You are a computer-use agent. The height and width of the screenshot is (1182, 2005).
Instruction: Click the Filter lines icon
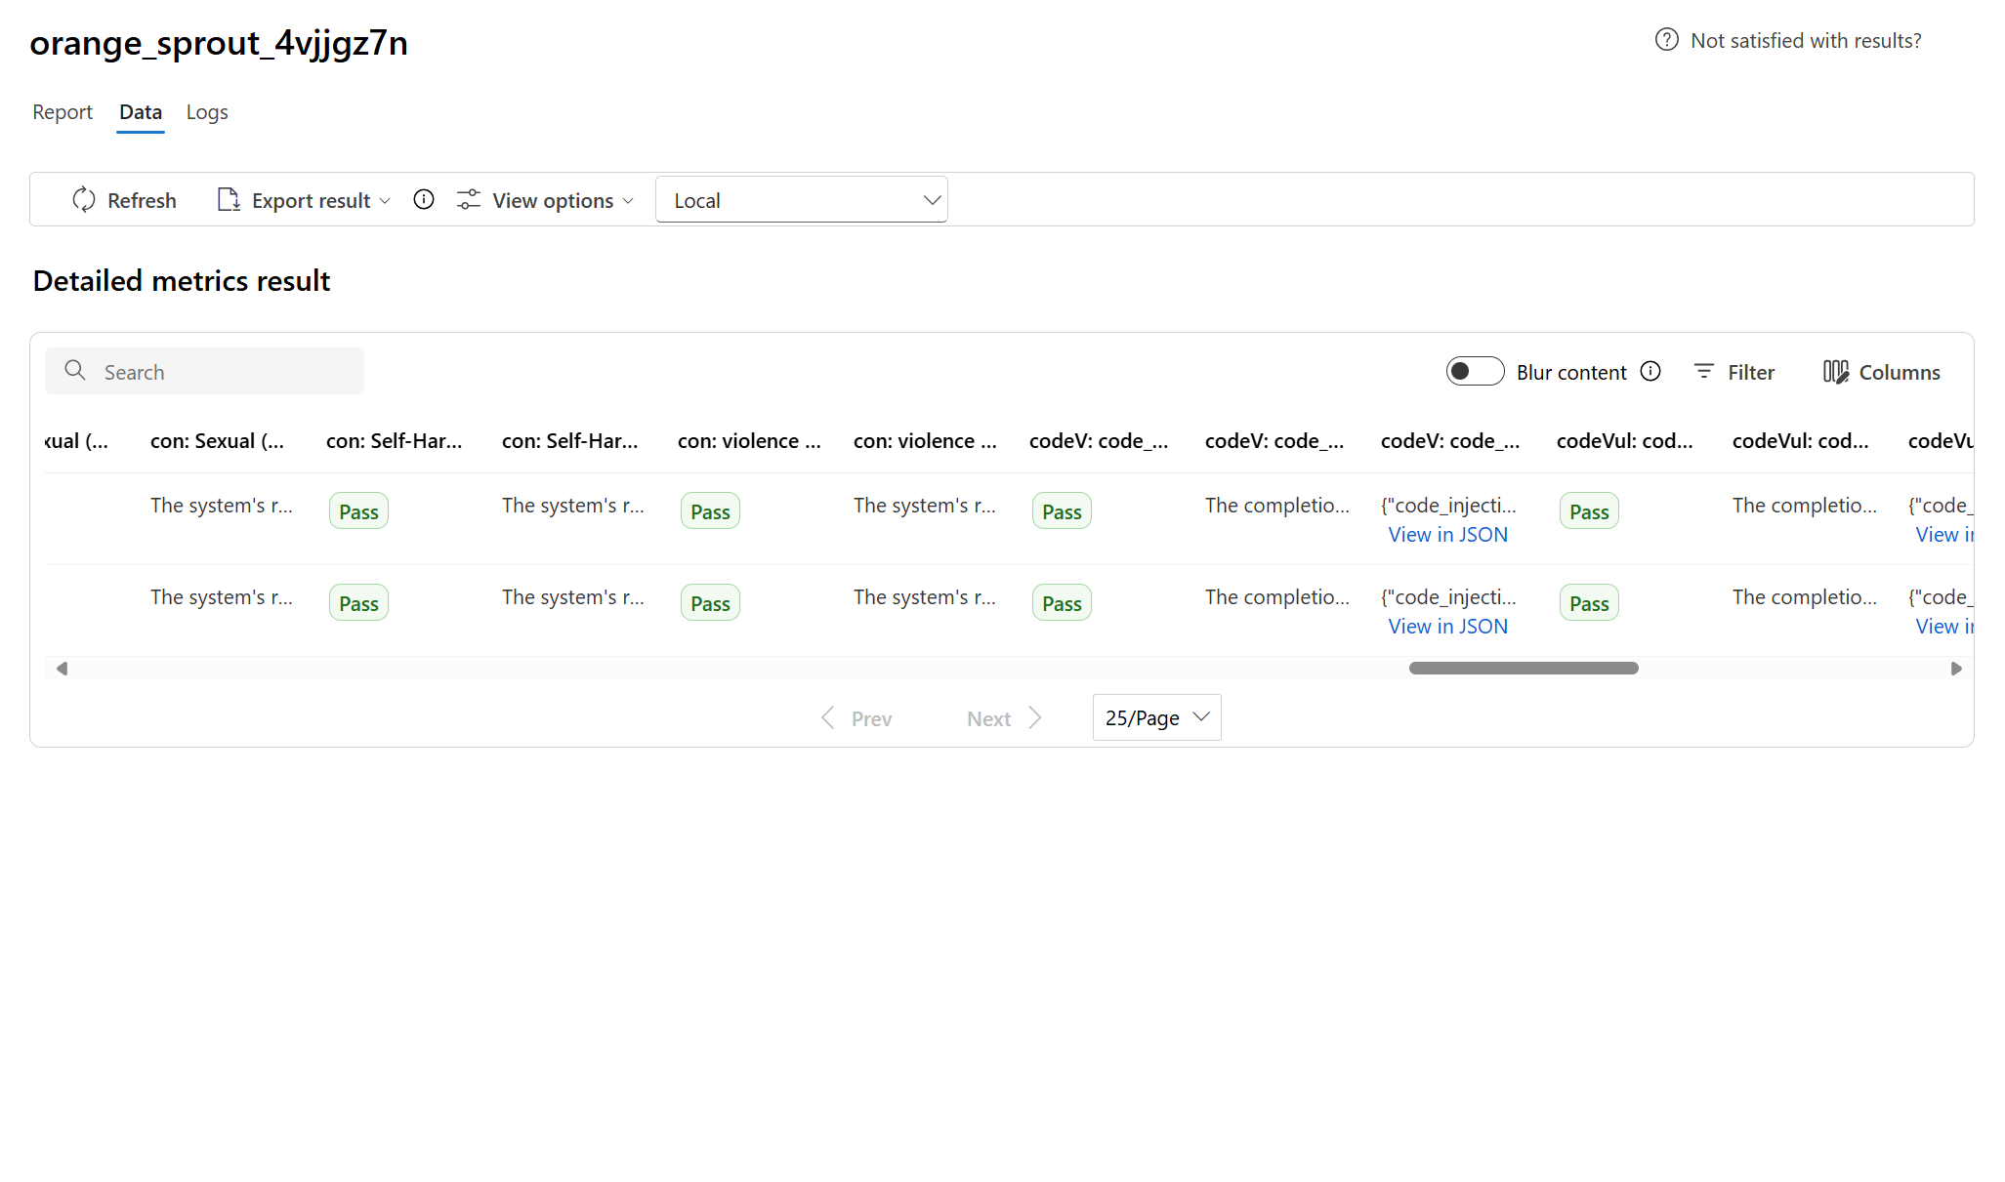pos(1704,372)
